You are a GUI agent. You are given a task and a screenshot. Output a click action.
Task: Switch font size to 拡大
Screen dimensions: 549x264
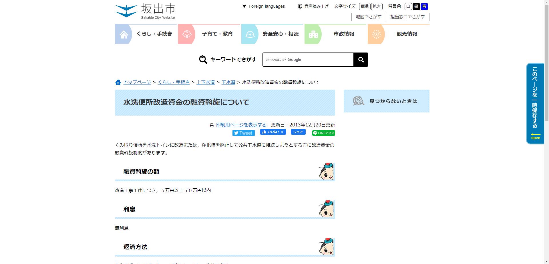click(377, 6)
